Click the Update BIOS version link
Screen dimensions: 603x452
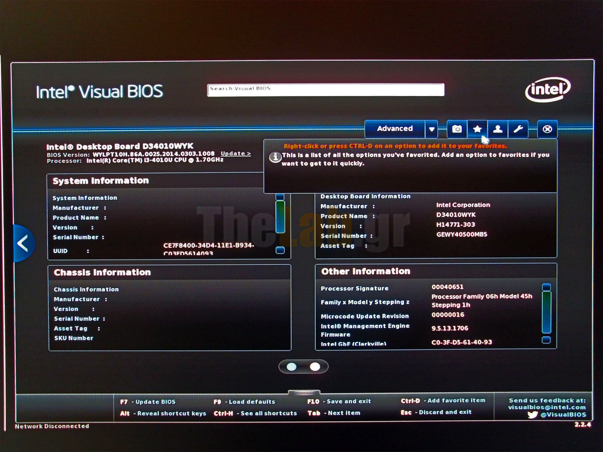click(236, 153)
